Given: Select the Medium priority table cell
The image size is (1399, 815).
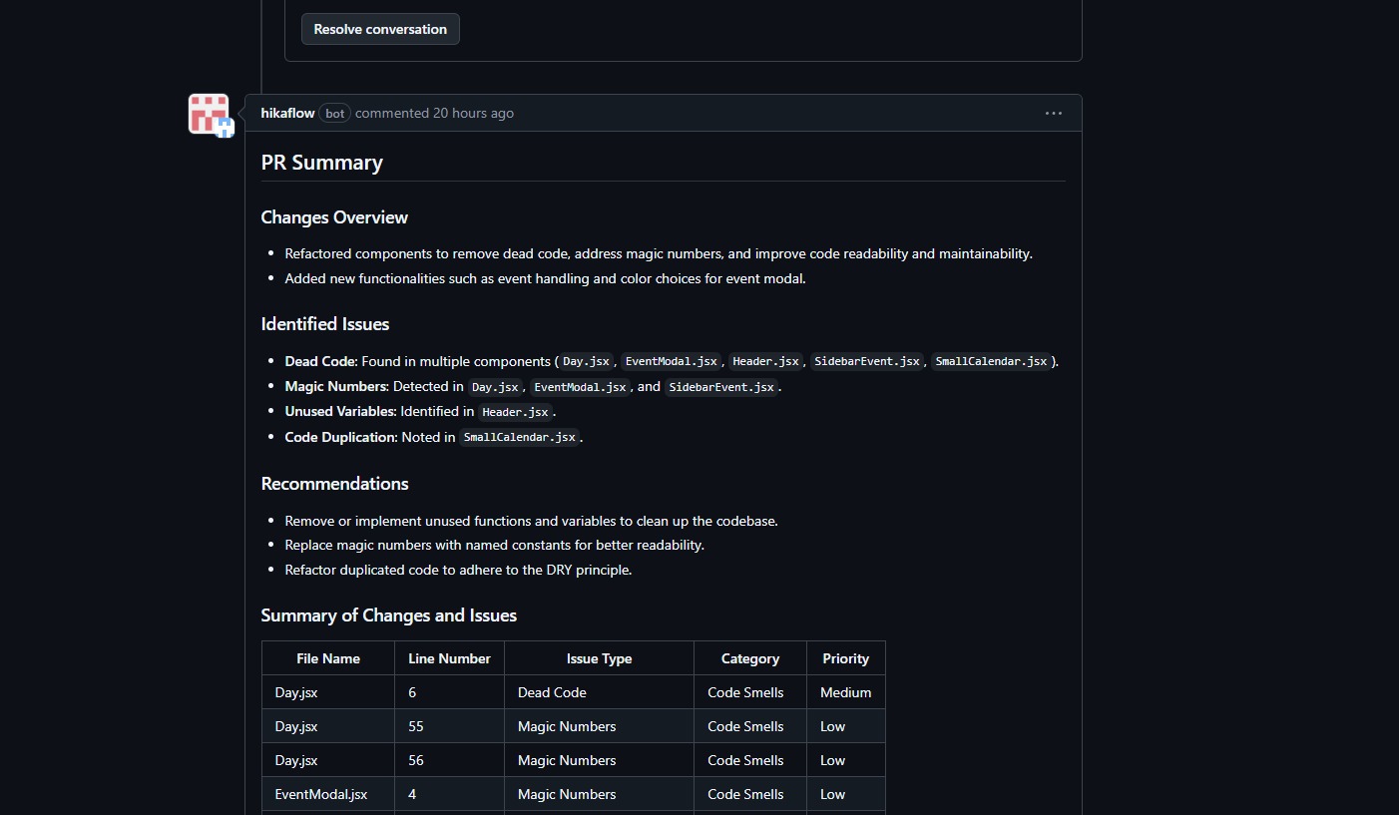Looking at the screenshot, I should [x=845, y=692].
